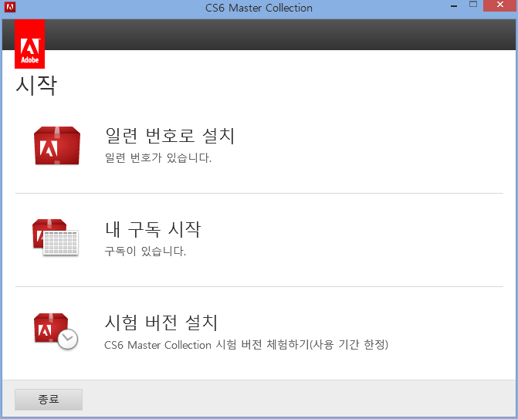This screenshot has width=518, height=419.
Task: Click the CS6 Master Collection 시험 버전 체험하기 description
Action: [x=246, y=345]
